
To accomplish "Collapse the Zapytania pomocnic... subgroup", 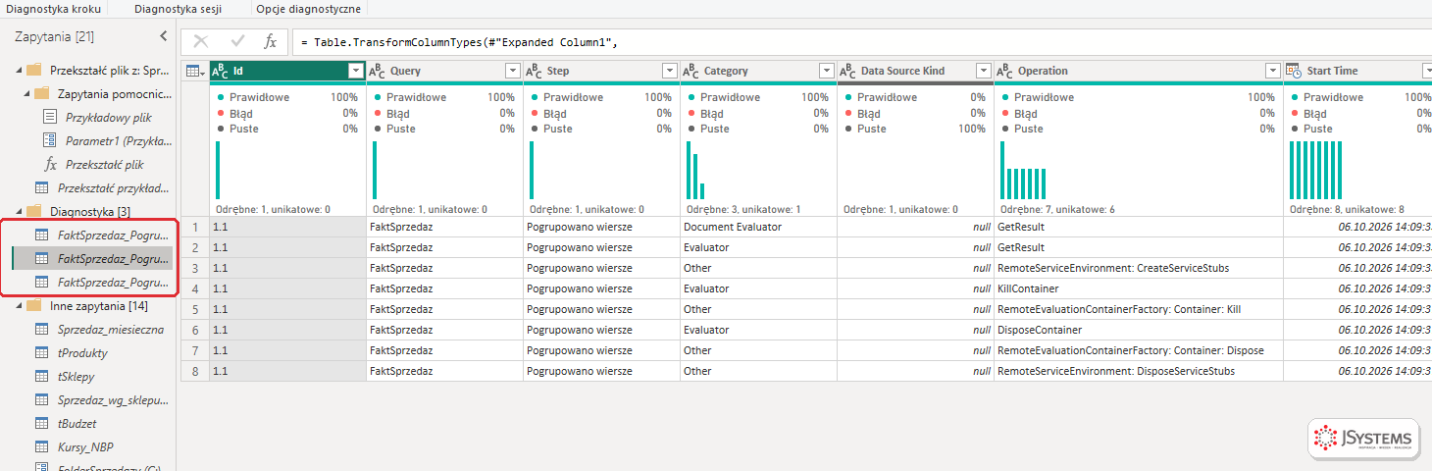I will pos(26,94).
